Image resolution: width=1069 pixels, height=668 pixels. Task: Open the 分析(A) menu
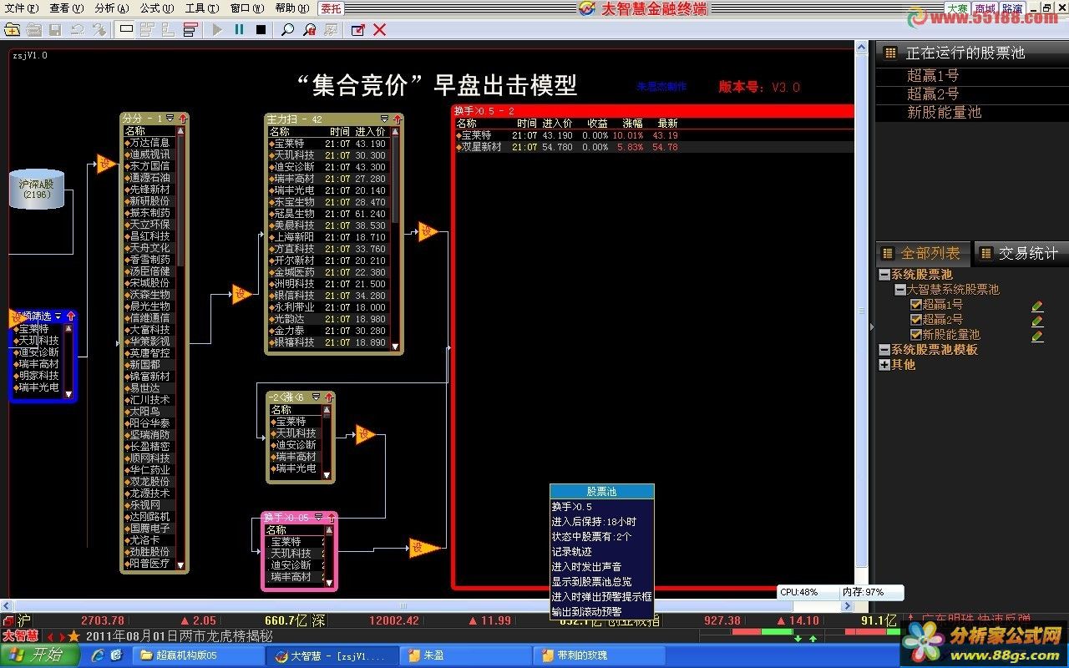112,8
